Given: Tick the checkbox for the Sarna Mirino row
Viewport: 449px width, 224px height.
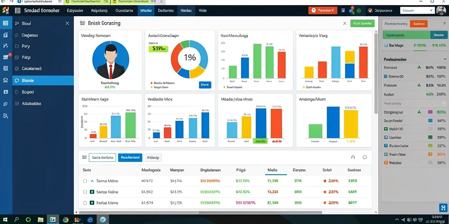Looking at the screenshot, I should click(85, 181).
